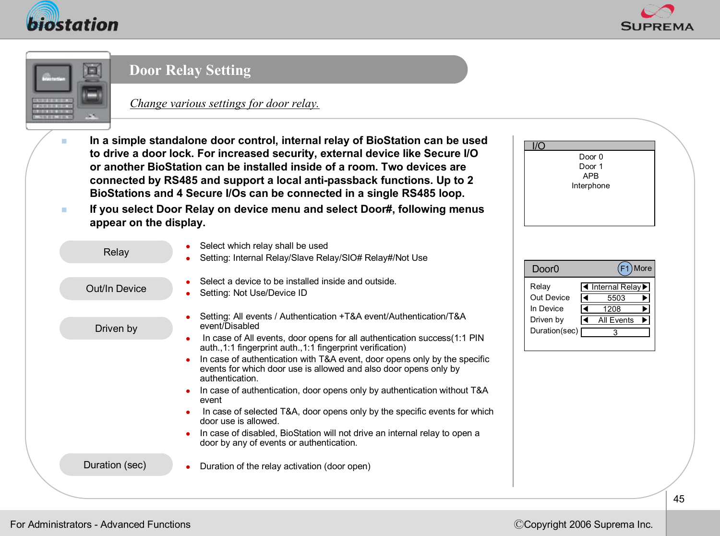Click the 'In Device' label in Door0 panel
Image resolution: width=720 pixels, height=536 pixels.
pos(547,308)
